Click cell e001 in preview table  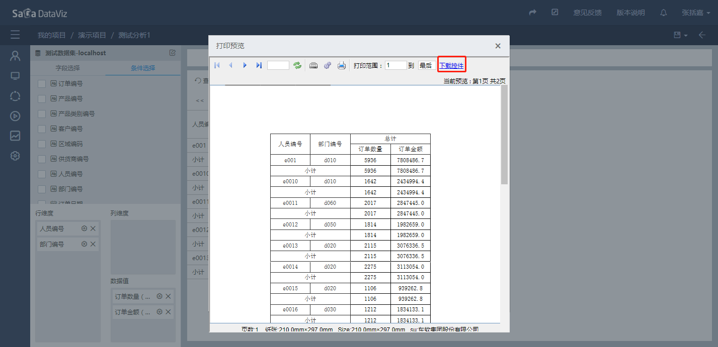coord(290,160)
